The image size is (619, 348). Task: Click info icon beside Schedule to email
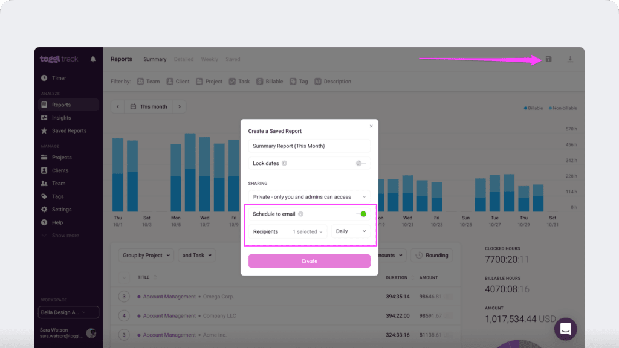point(300,214)
